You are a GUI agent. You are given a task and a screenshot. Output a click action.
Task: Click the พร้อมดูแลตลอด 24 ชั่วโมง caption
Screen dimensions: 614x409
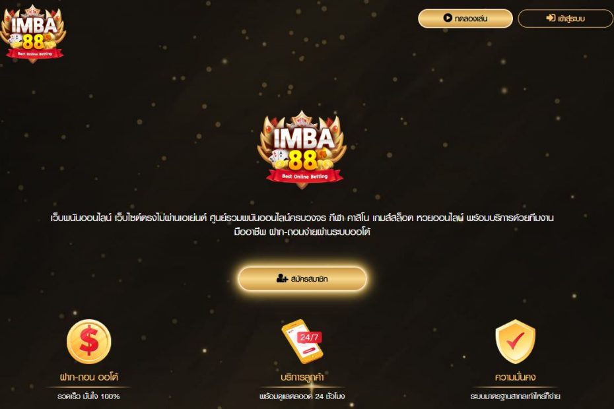coord(302,396)
